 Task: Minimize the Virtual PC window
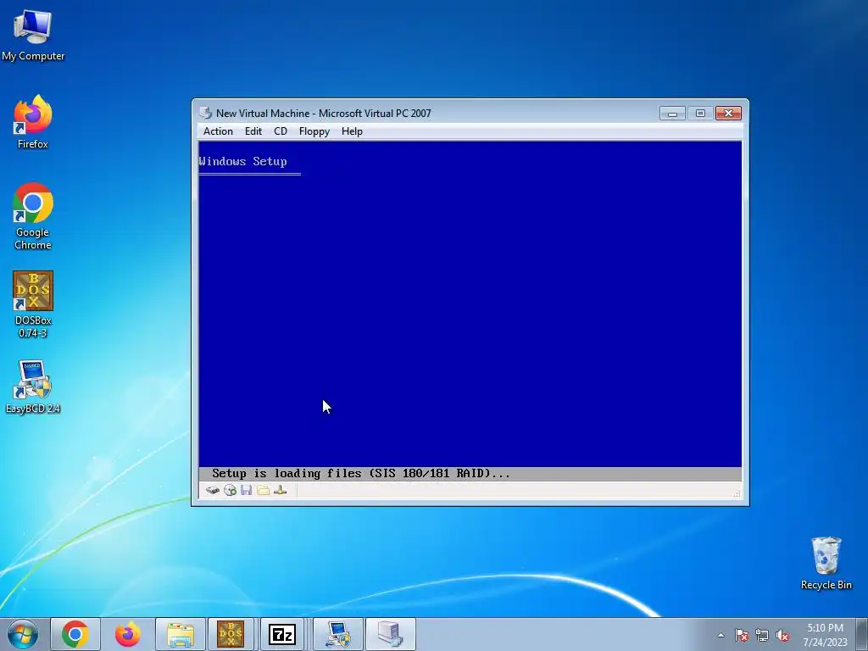[x=672, y=113]
